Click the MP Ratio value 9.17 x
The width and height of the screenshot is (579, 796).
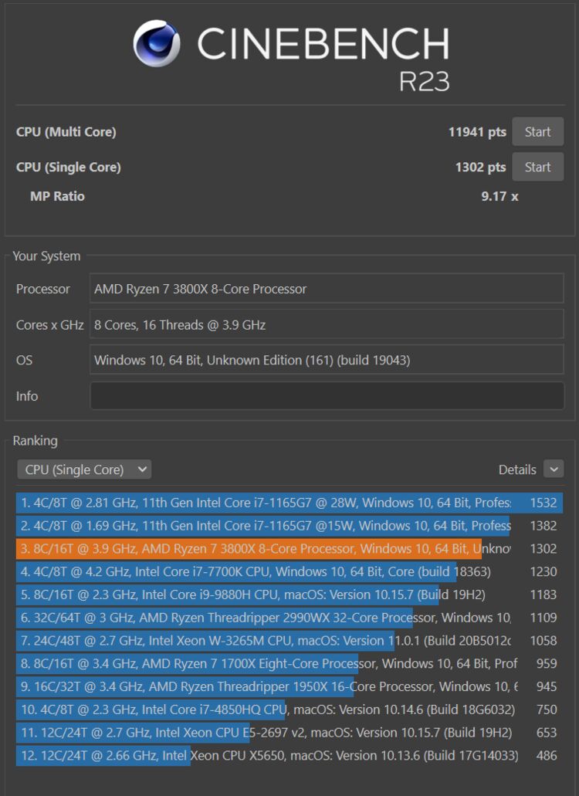[x=499, y=196]
